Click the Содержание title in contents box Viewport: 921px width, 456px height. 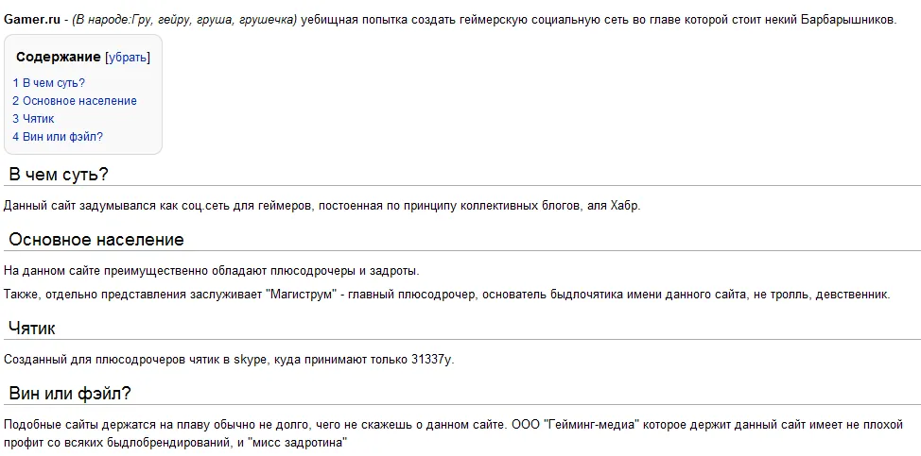pos(59,58)
